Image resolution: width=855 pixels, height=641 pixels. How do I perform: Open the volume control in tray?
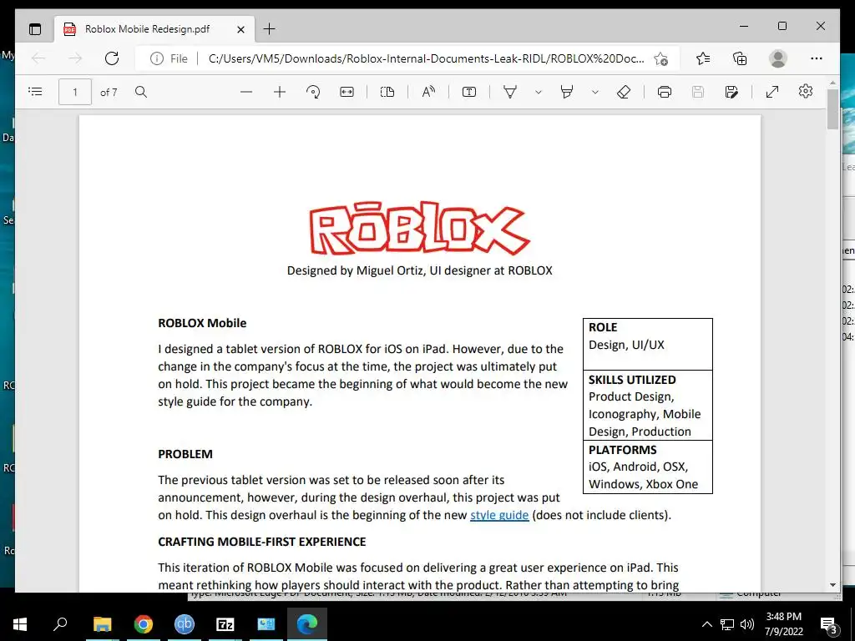click(x=747, y=624)
